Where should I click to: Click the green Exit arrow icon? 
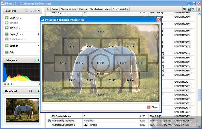7,52
